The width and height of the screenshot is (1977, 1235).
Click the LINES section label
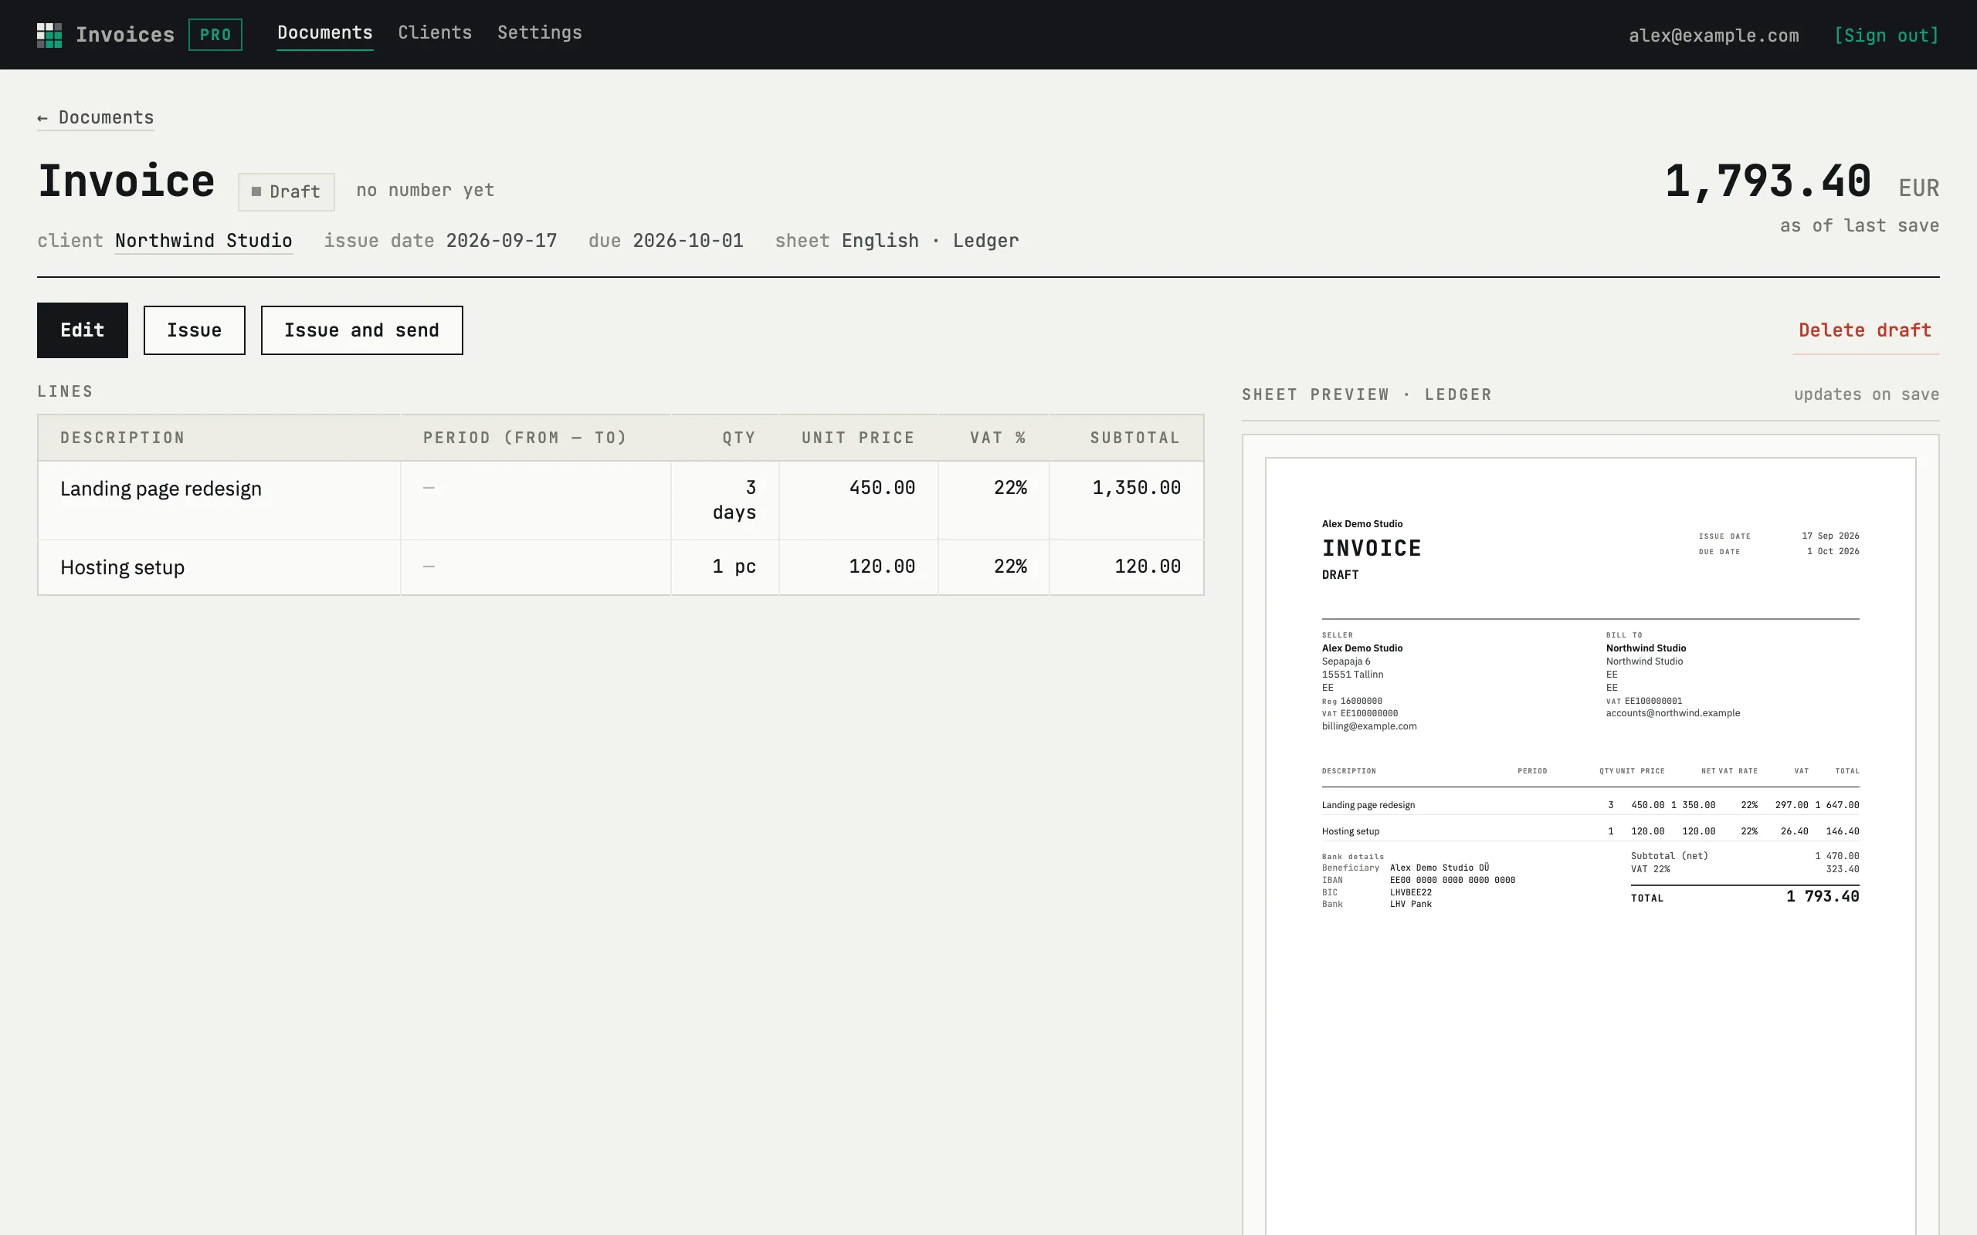coord(66,391)
